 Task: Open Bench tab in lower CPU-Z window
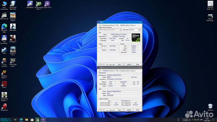tap(128, 71)
